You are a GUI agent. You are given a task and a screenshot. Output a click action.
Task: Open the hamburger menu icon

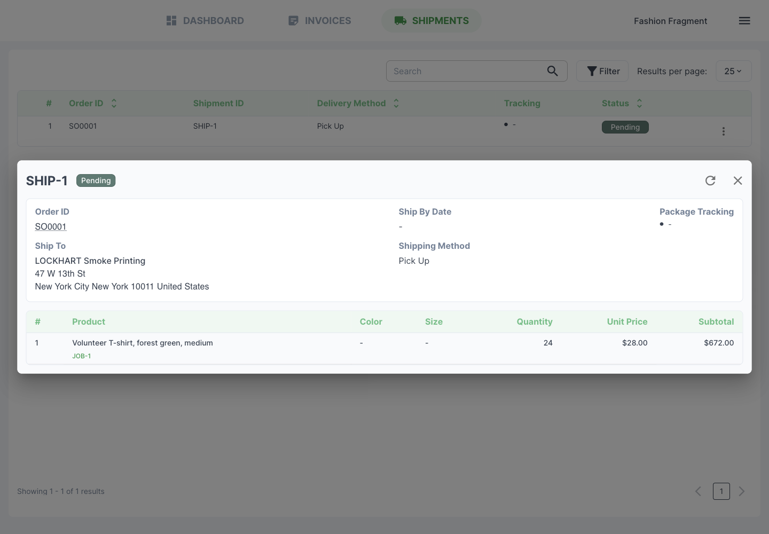click(744, 21)
